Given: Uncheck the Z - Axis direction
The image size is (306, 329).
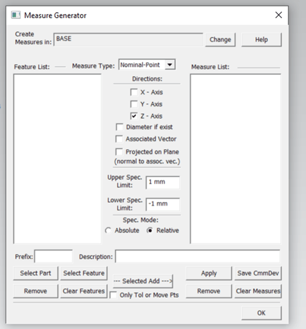Looking at the screenshot, I should coord(134,116).
